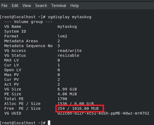Click the first '[root@localhost ~]#' prompt

point(23,17)
